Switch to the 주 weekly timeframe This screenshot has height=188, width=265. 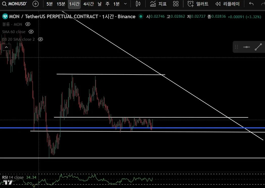(108, 4)
